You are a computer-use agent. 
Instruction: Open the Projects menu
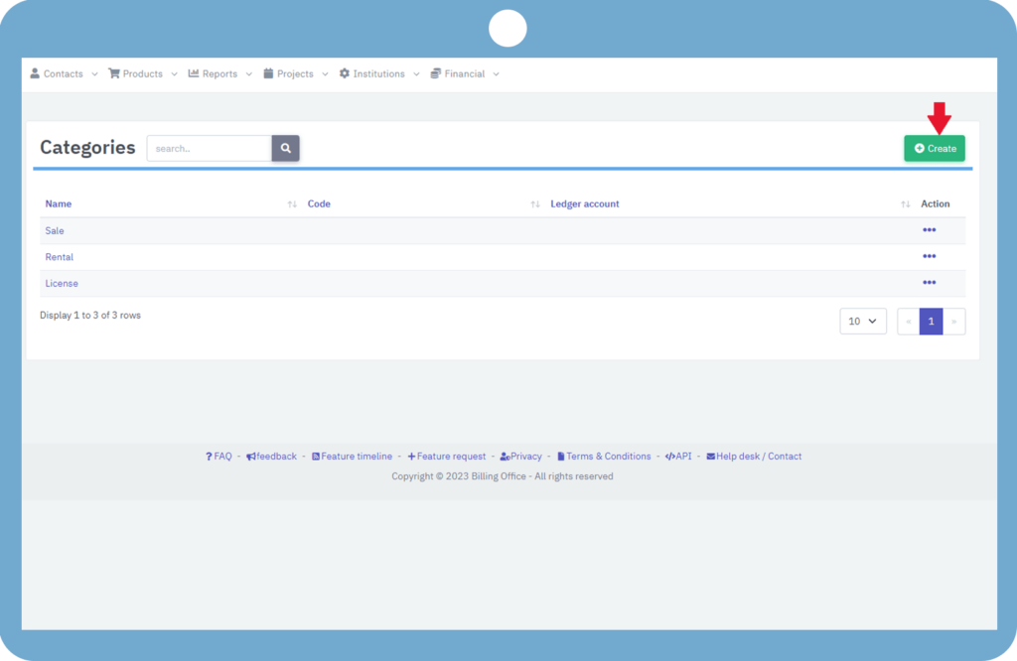coord(295,73)
